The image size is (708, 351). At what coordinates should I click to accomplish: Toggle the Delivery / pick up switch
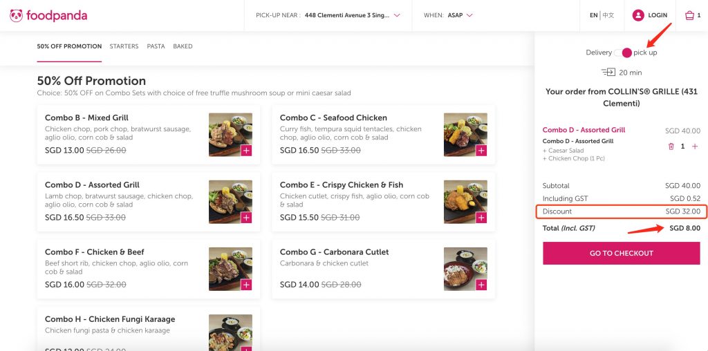point(622,53)
